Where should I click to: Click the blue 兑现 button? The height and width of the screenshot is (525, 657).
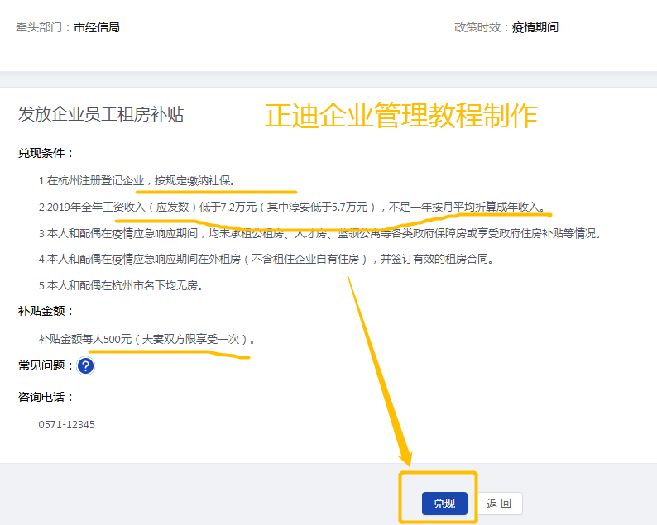pos(444,504)
